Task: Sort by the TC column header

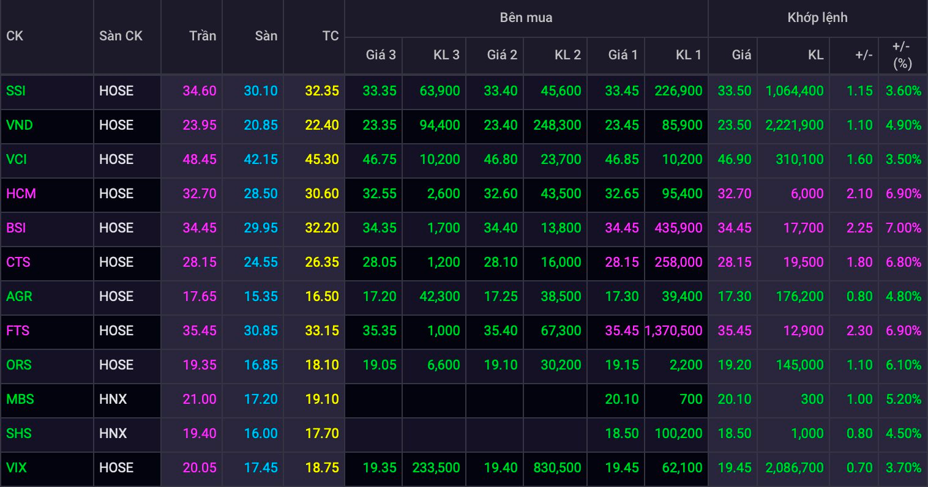Action: (x=331, y=36)
